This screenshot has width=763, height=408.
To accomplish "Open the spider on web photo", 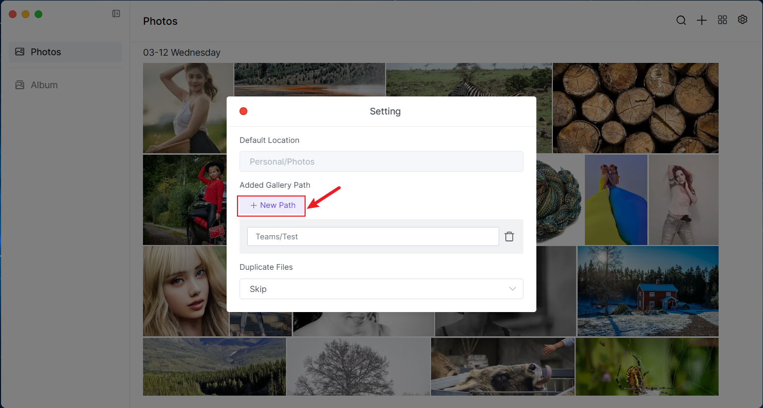I will click(x=646, y=366).
